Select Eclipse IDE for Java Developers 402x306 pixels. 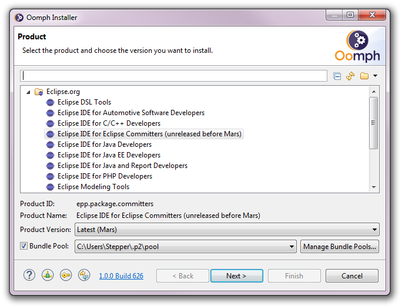(105, 144)
